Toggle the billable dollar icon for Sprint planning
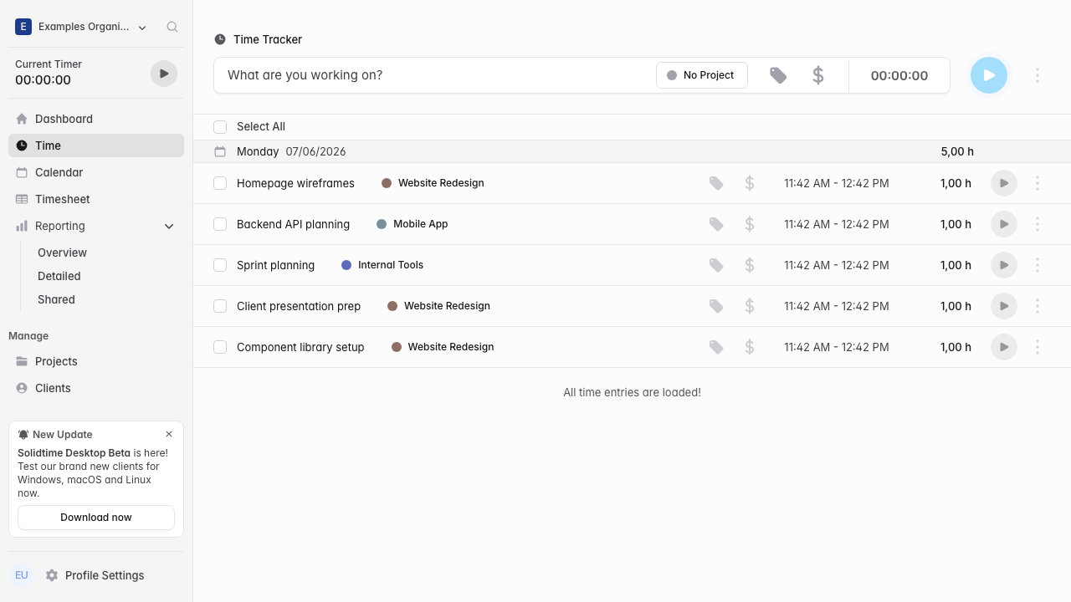The width and height of the screenshot is (1071, 602). 750,265
